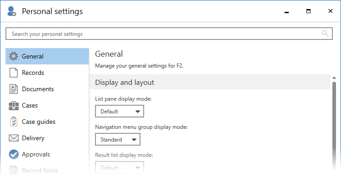Click the Case guides clipboard icon
The width and height of the screenshot is (341, 176).
[14, 122]
